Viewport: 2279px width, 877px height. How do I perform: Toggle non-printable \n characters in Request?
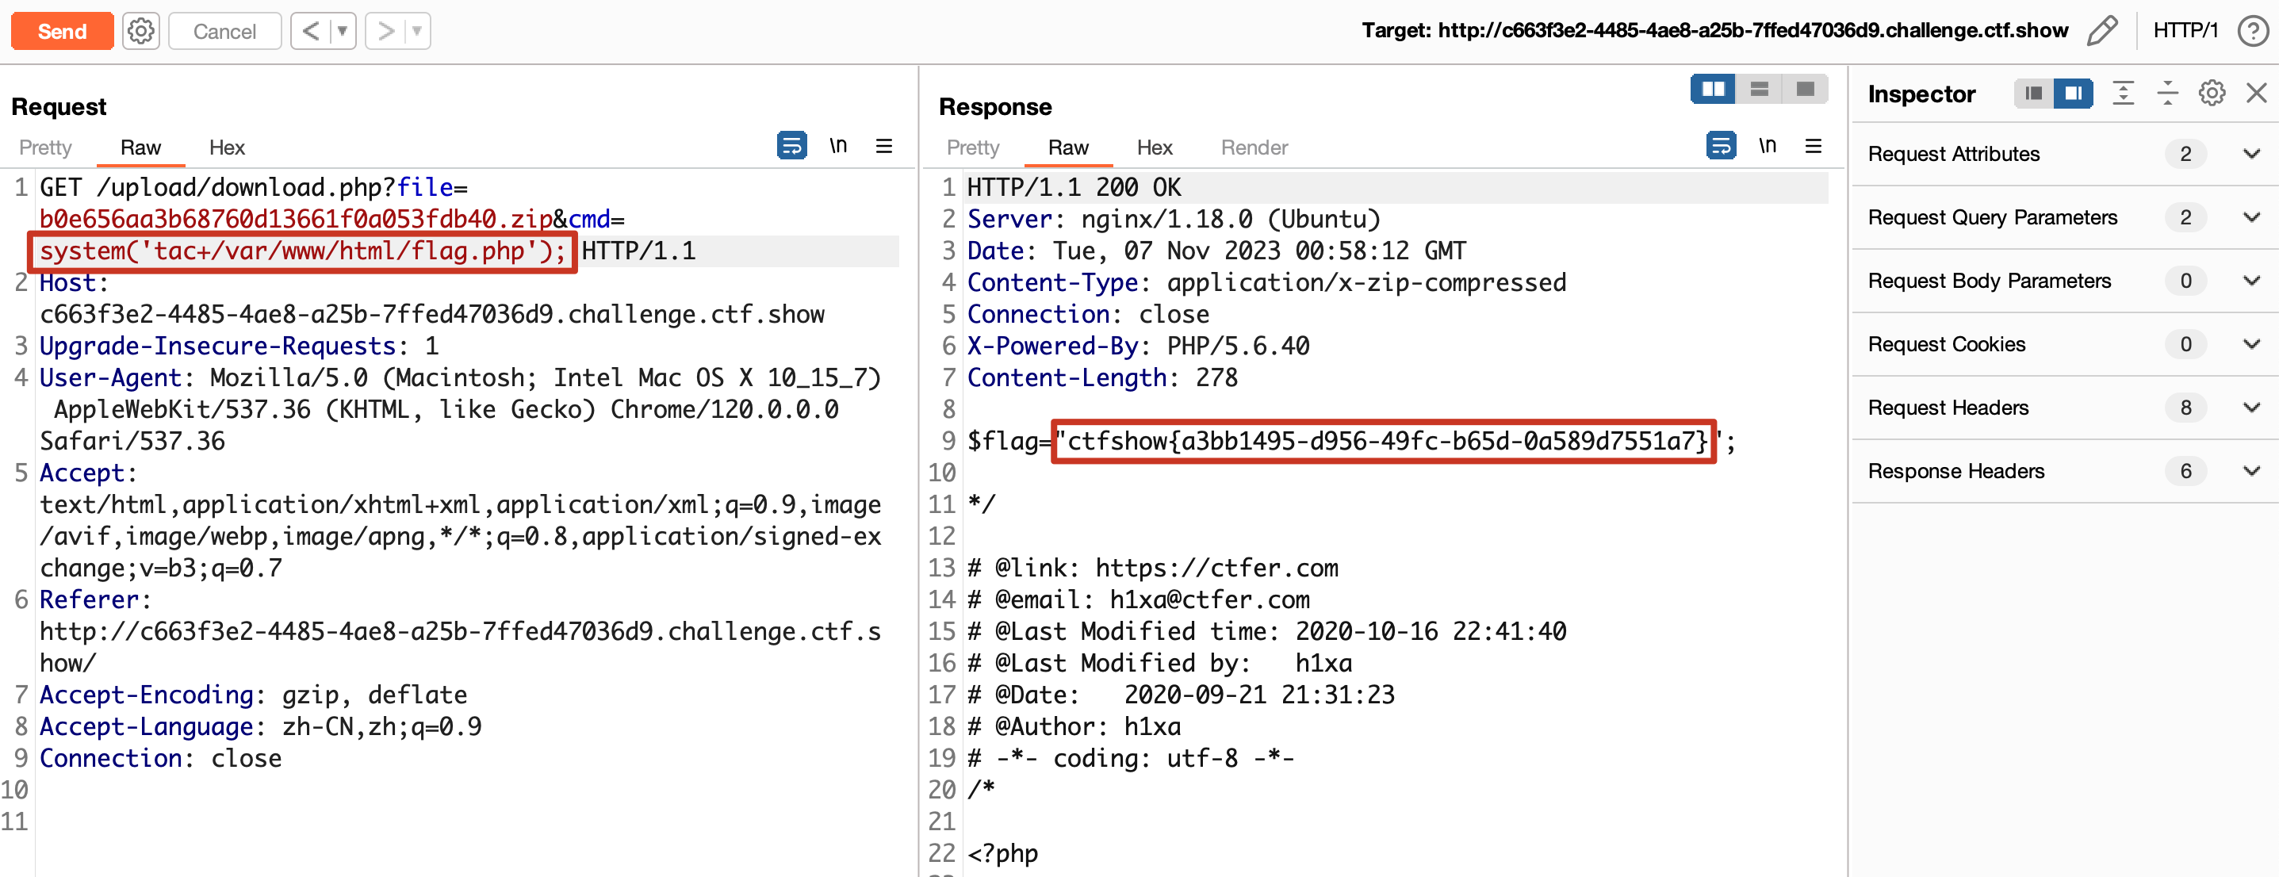tap(838, 145)
